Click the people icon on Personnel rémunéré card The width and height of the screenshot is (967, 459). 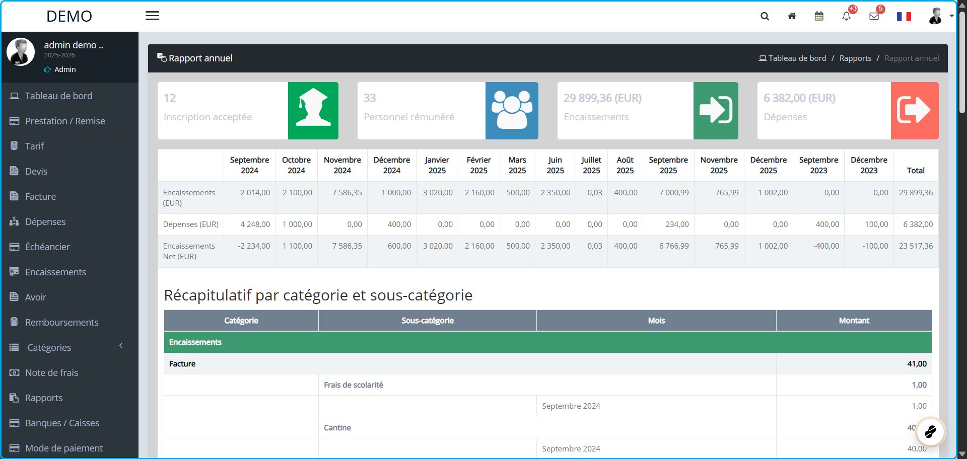512,111
